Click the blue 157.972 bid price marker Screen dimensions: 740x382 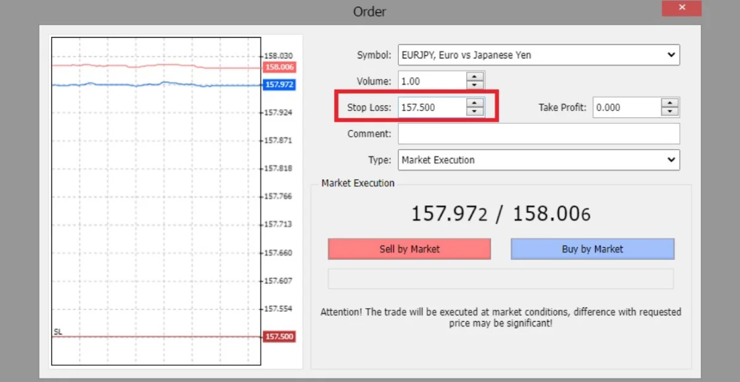tap(279, 84)
